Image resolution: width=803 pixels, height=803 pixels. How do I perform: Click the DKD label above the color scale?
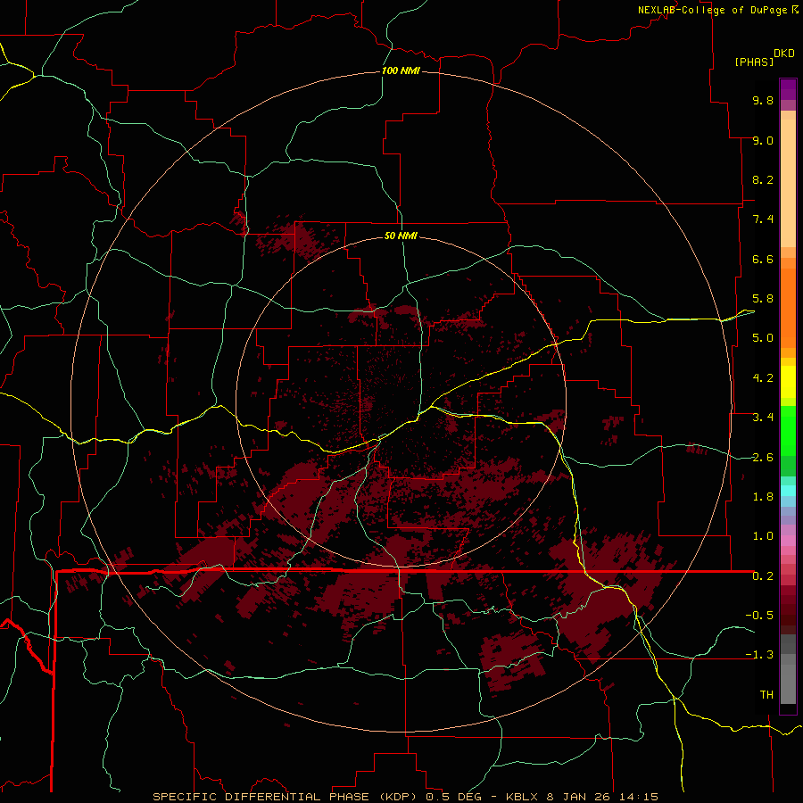pos(784,54)
